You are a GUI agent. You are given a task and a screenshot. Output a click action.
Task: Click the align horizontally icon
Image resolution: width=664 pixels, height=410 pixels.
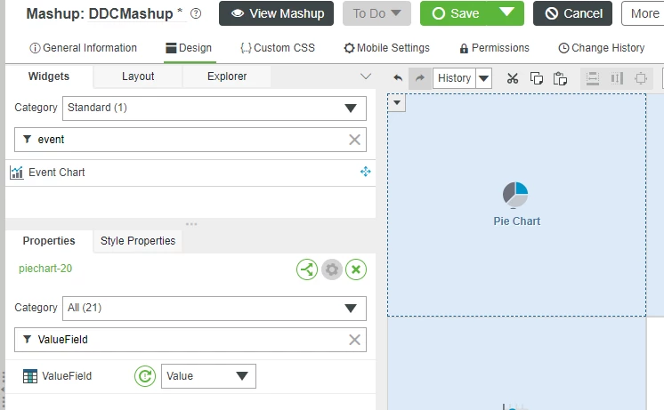(593, 78)
